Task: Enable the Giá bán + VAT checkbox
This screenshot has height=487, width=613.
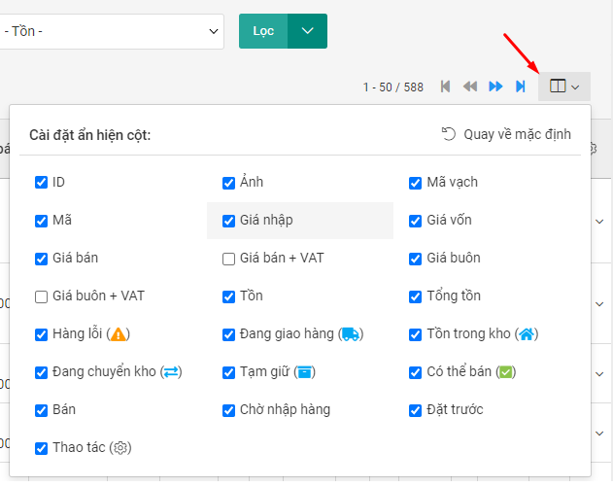Action: click(x=228, y=259)
